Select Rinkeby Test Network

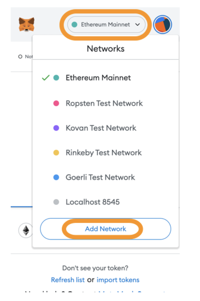tap(106, 152)
